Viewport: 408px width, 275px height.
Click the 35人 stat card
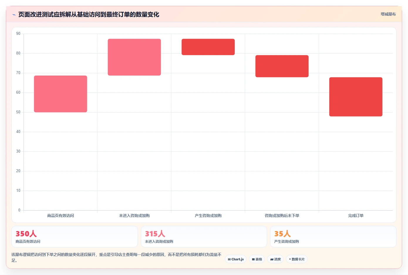click(x=333, y=237)
